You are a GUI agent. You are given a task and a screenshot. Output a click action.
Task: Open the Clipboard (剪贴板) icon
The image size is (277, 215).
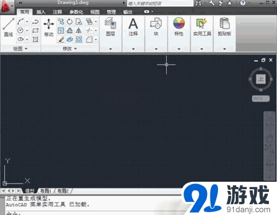click(224, 27)
